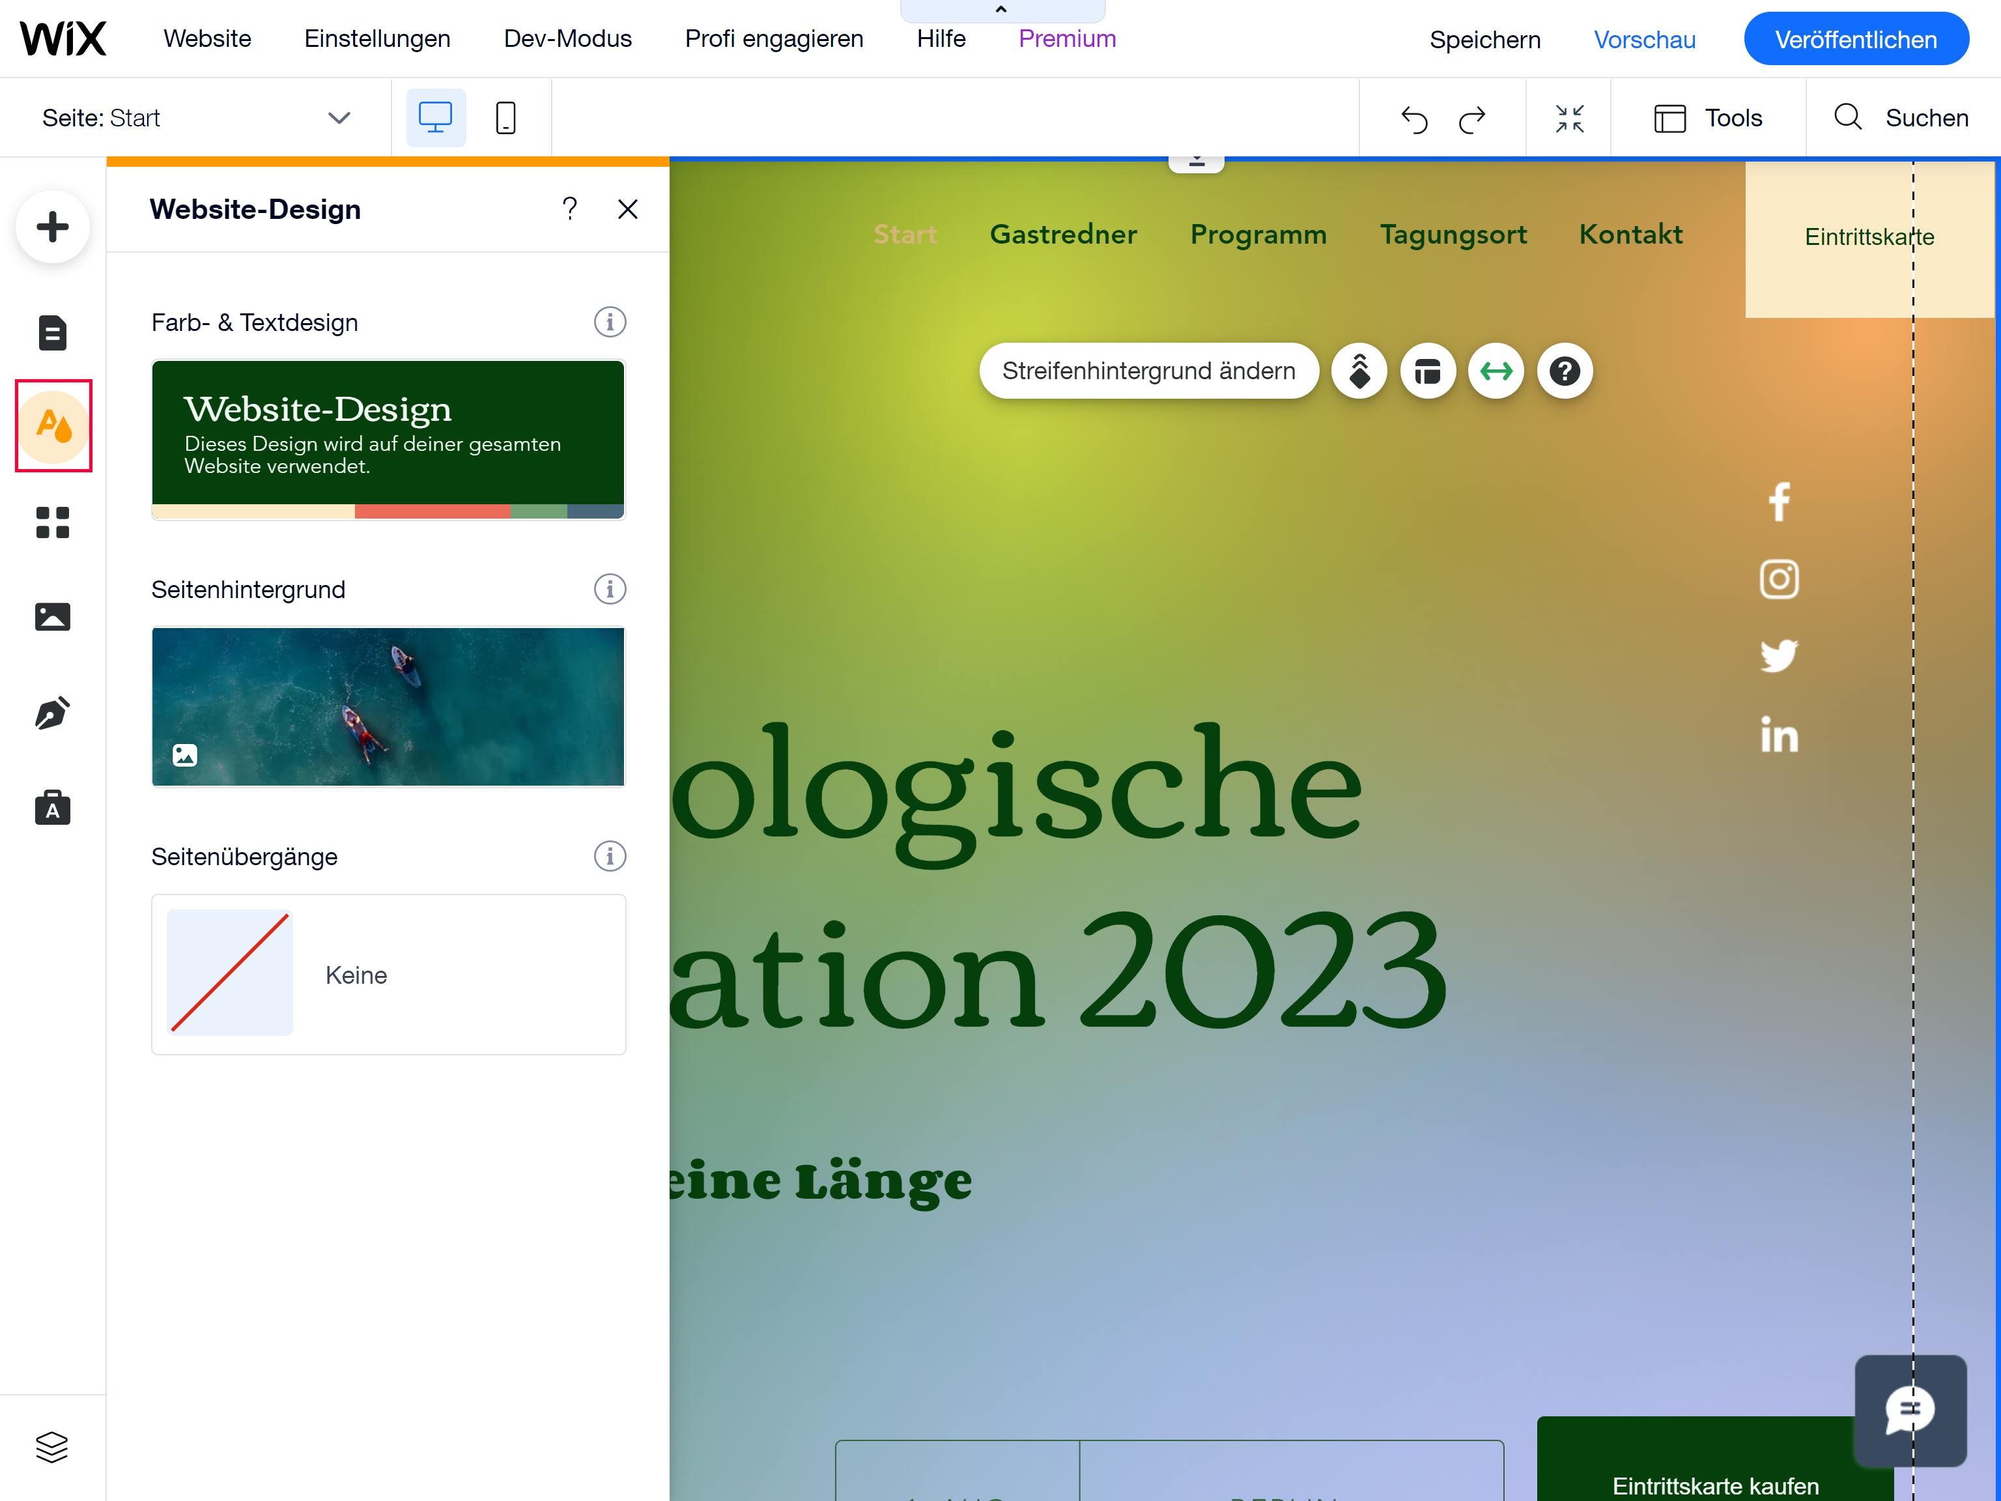This screenshot has width=2001, height=1501.
Task: Click the Veröffentlichen button
Action: (1855, 38)
